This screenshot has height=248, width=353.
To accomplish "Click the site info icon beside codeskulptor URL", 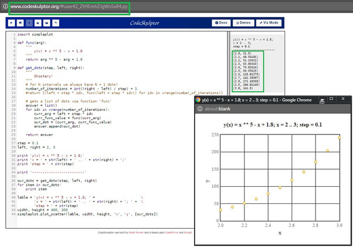I will pyautogui.click(x=5, y=6).
